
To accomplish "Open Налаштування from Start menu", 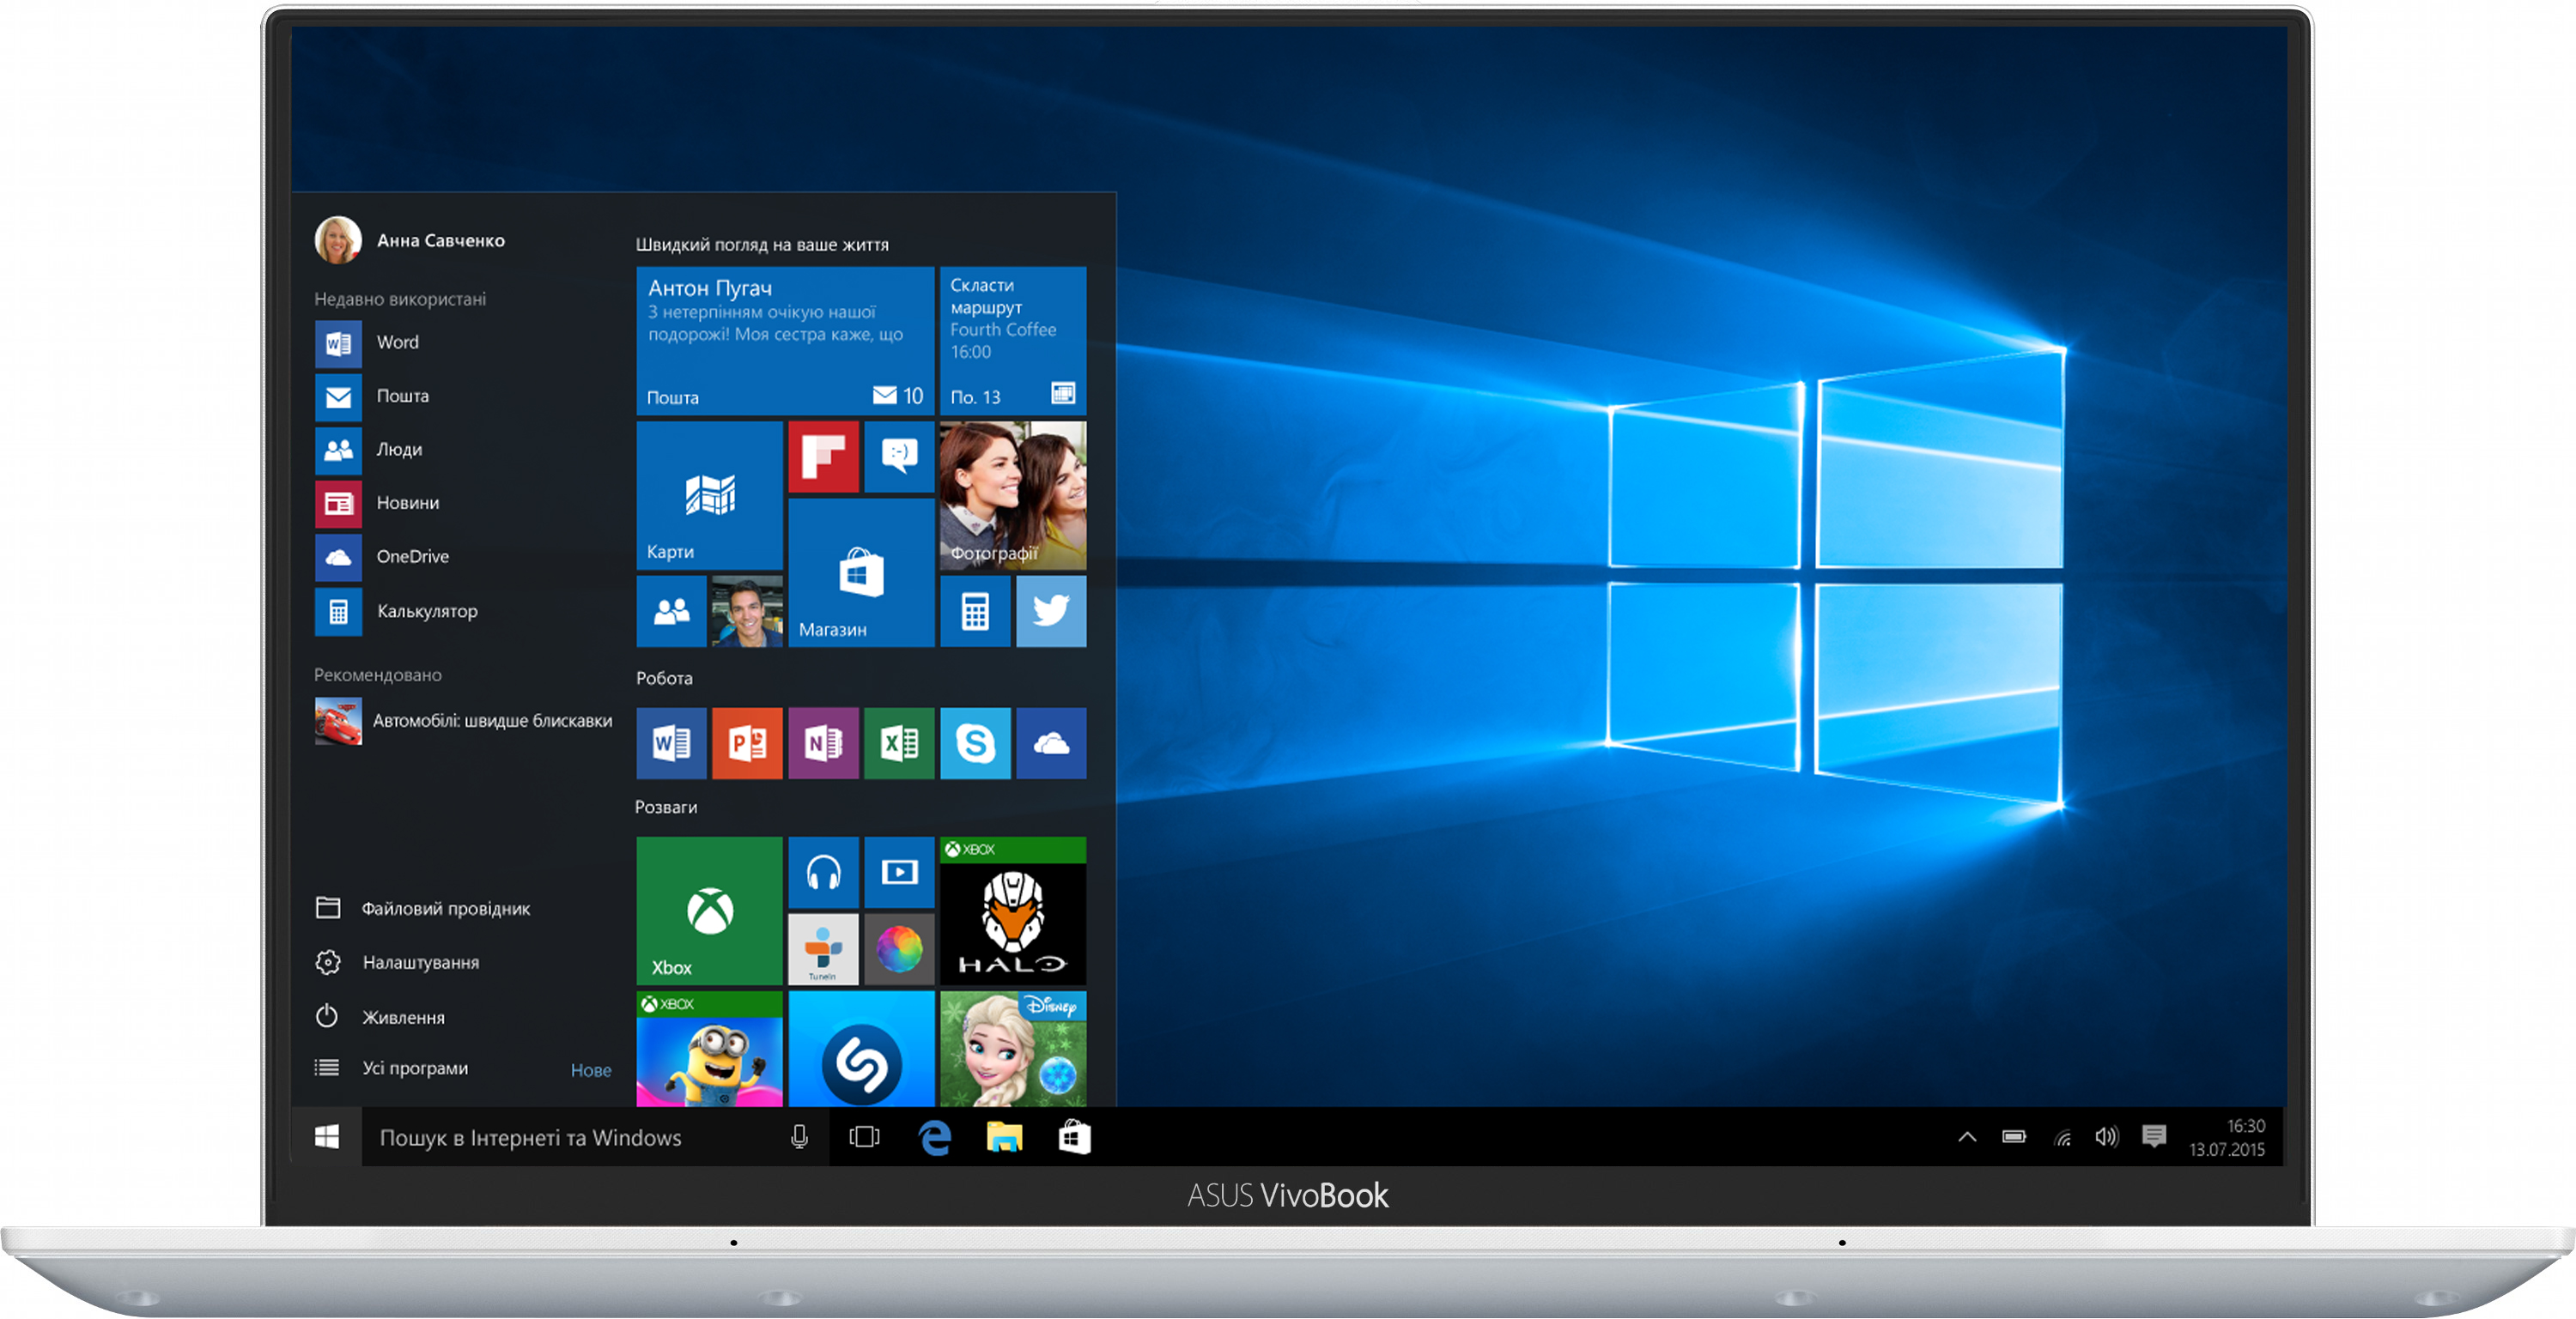I will point(420,962).
